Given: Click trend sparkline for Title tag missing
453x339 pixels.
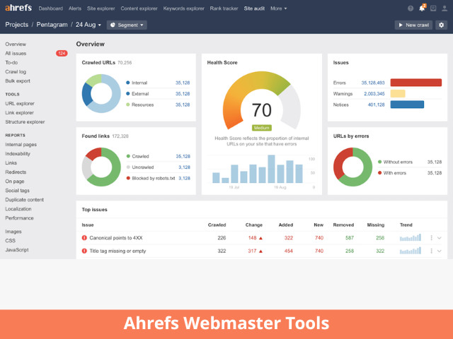Looking at the screenshot, I should point(411,251).
